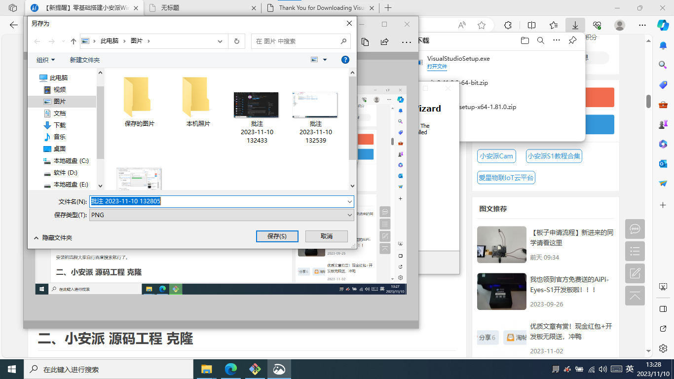Open Edge profile avatar
Screen dimensions: 674x379
[x=620, y=25]
